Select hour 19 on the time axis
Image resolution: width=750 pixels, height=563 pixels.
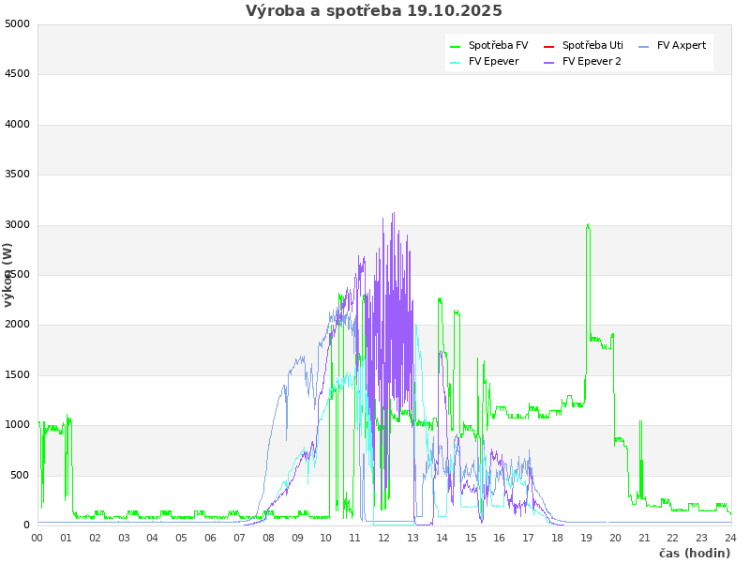click(x=586, y=539)
